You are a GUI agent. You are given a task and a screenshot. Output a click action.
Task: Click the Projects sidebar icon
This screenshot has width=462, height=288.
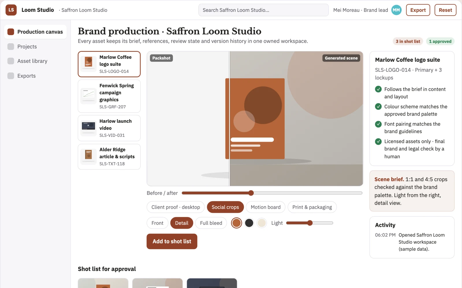[x=11, y=46]
